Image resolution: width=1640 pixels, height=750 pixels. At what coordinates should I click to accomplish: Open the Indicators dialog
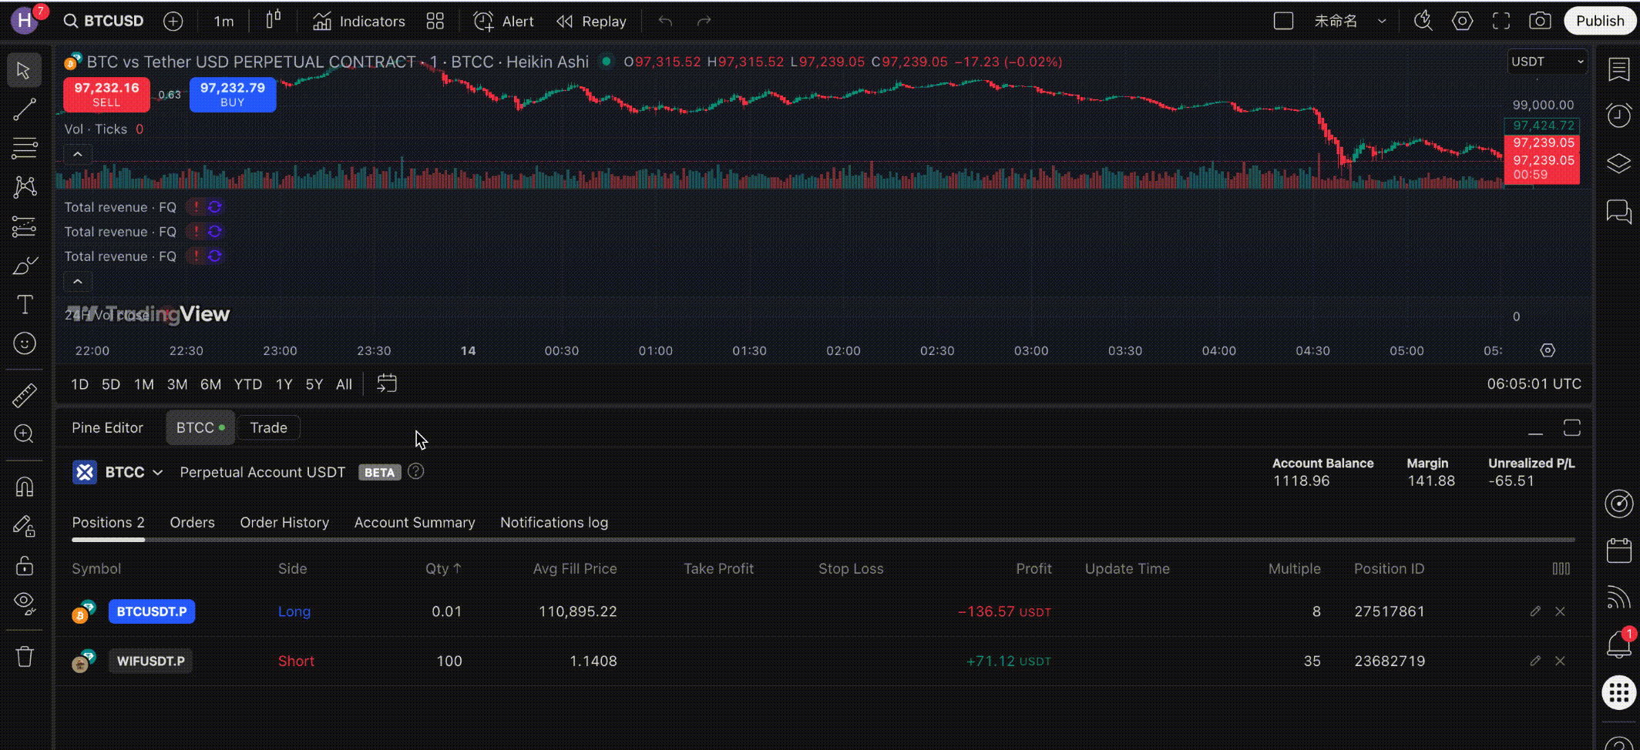pyautogui.click(x=359, y=22)
